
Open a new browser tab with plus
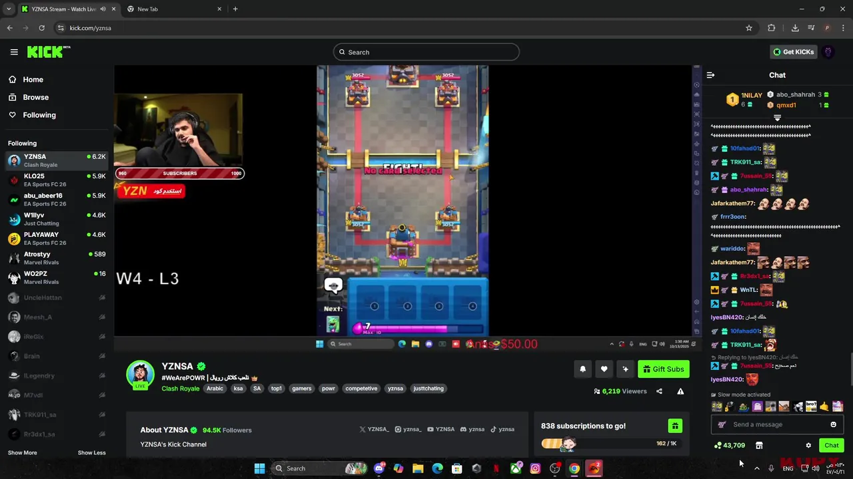235,9
